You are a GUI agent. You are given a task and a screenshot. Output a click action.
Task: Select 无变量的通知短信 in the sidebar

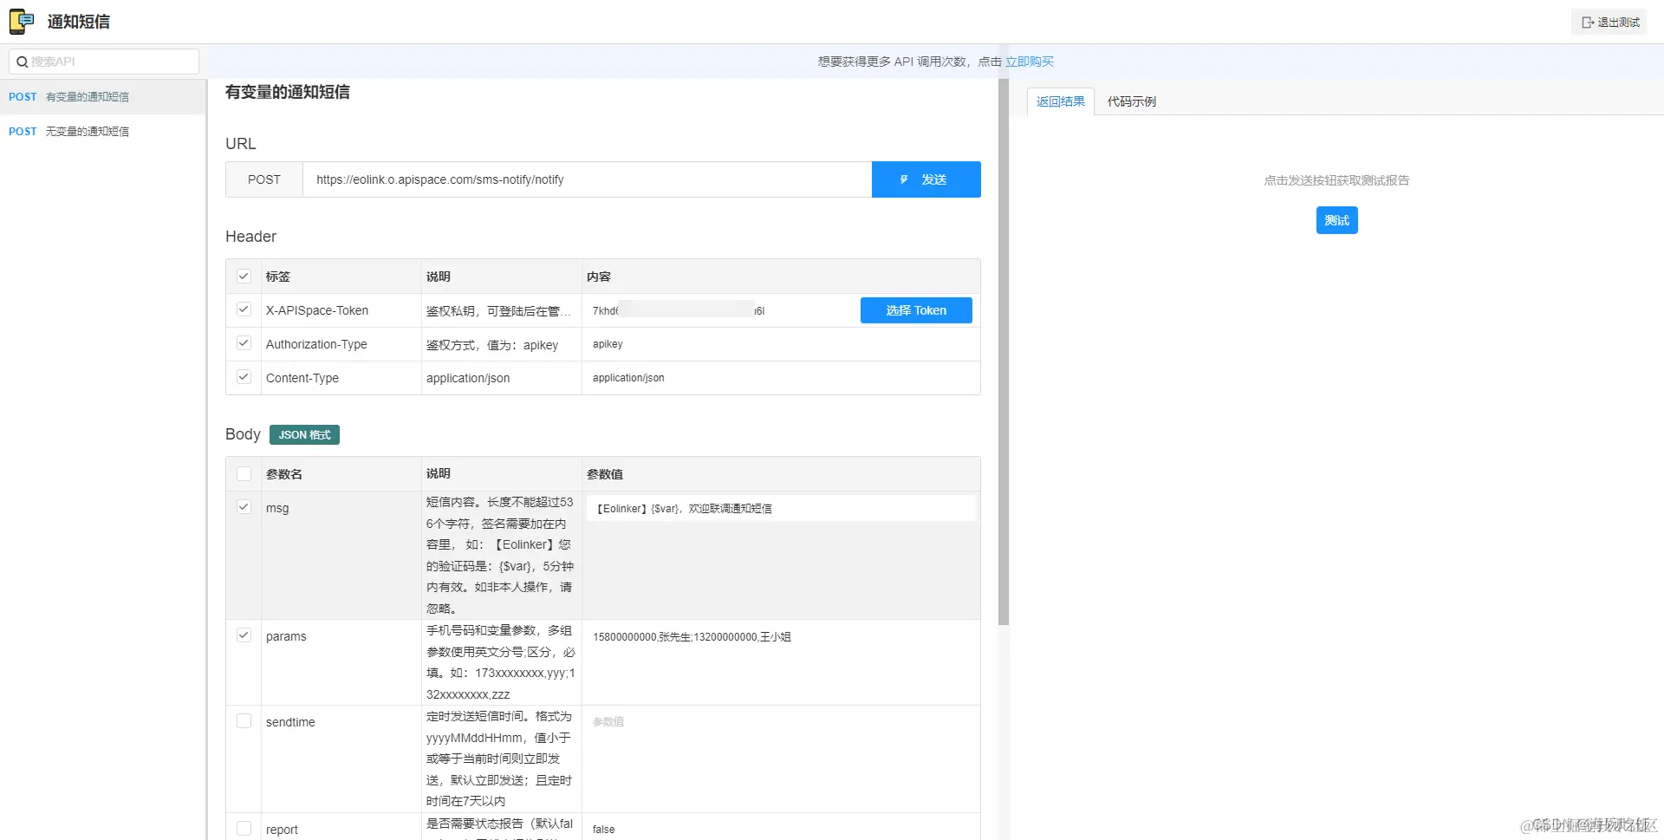coord(88,131)
